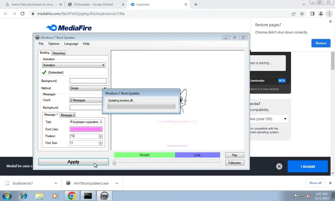The height and width of the screenshot is (201, 335).
Task: Click the Position value field
Action: (x=84, y=136)
